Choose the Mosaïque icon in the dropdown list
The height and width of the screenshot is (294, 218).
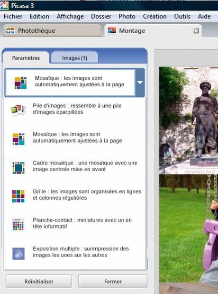tap(18, 139)
